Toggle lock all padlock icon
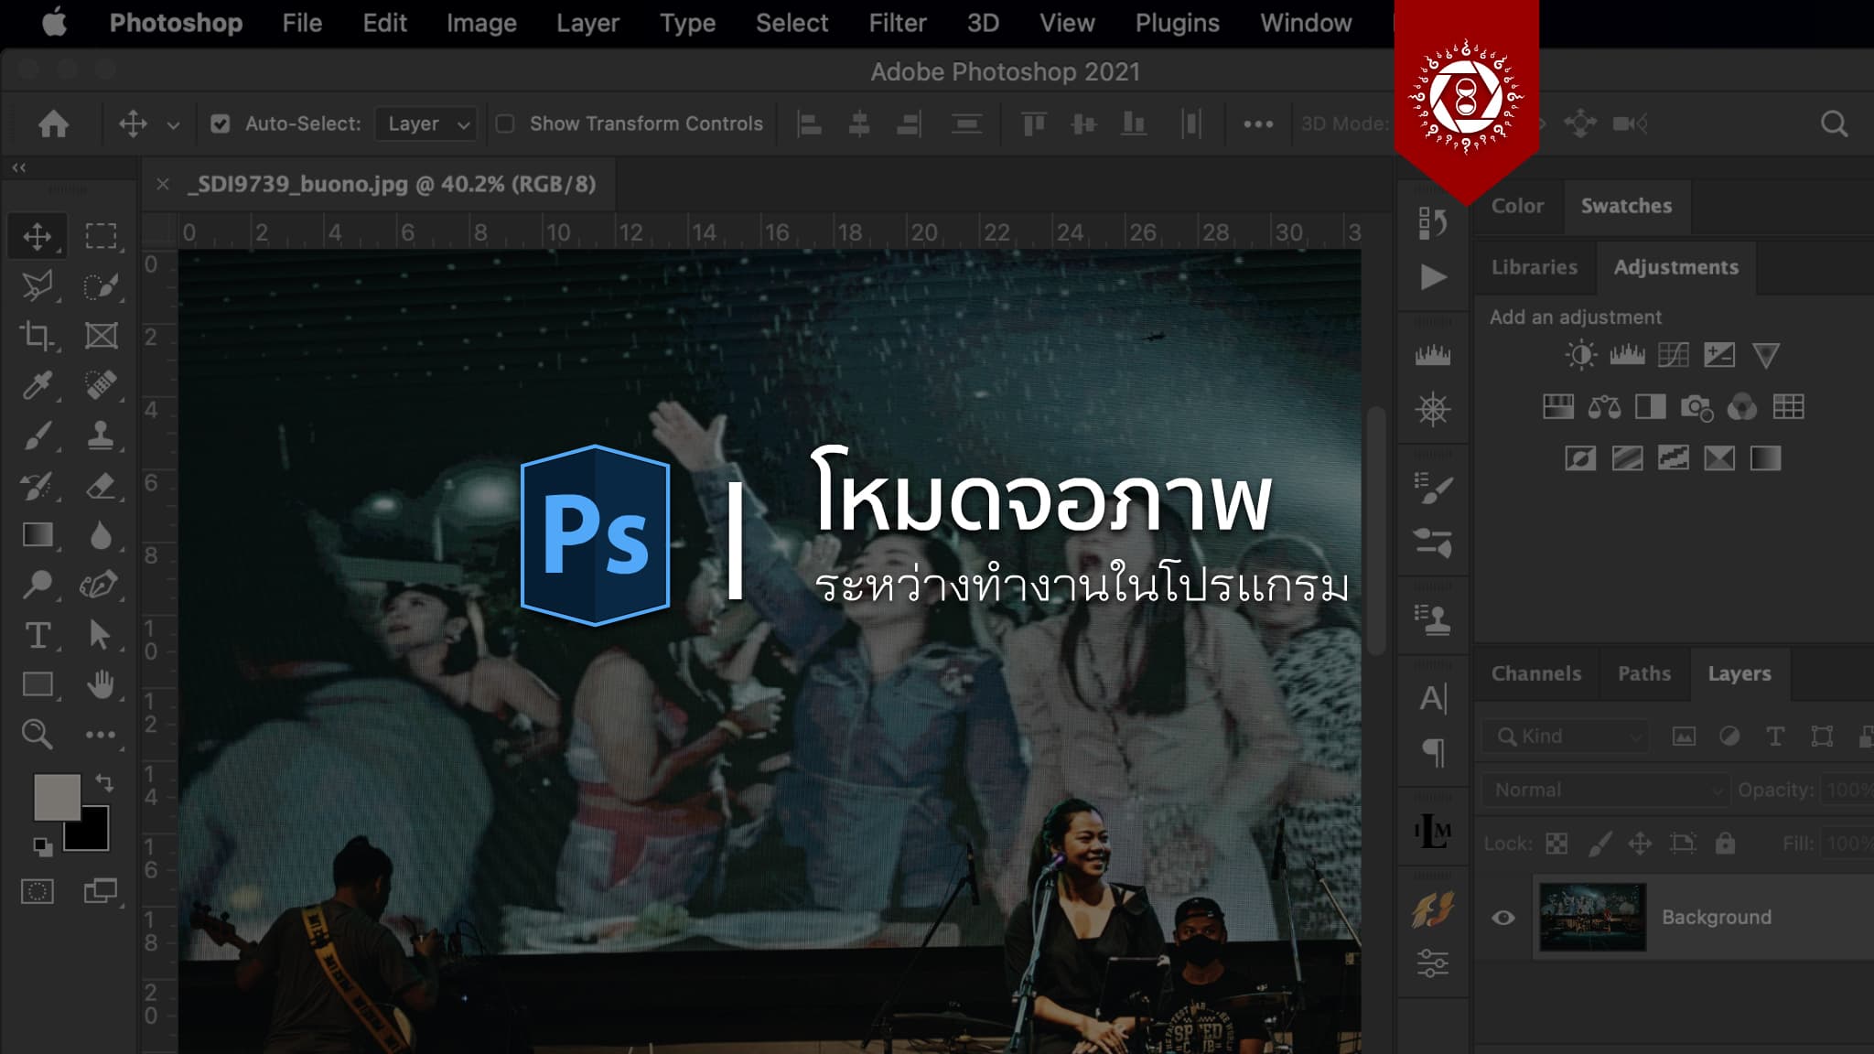1874x1054 pixels. [1725, 843]
